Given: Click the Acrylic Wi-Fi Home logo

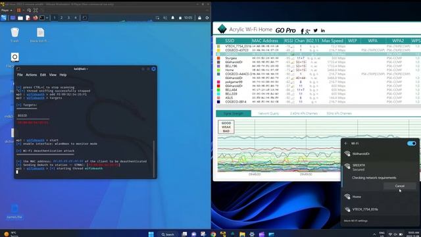Looking at the screenshot, I should pos(222,29).
